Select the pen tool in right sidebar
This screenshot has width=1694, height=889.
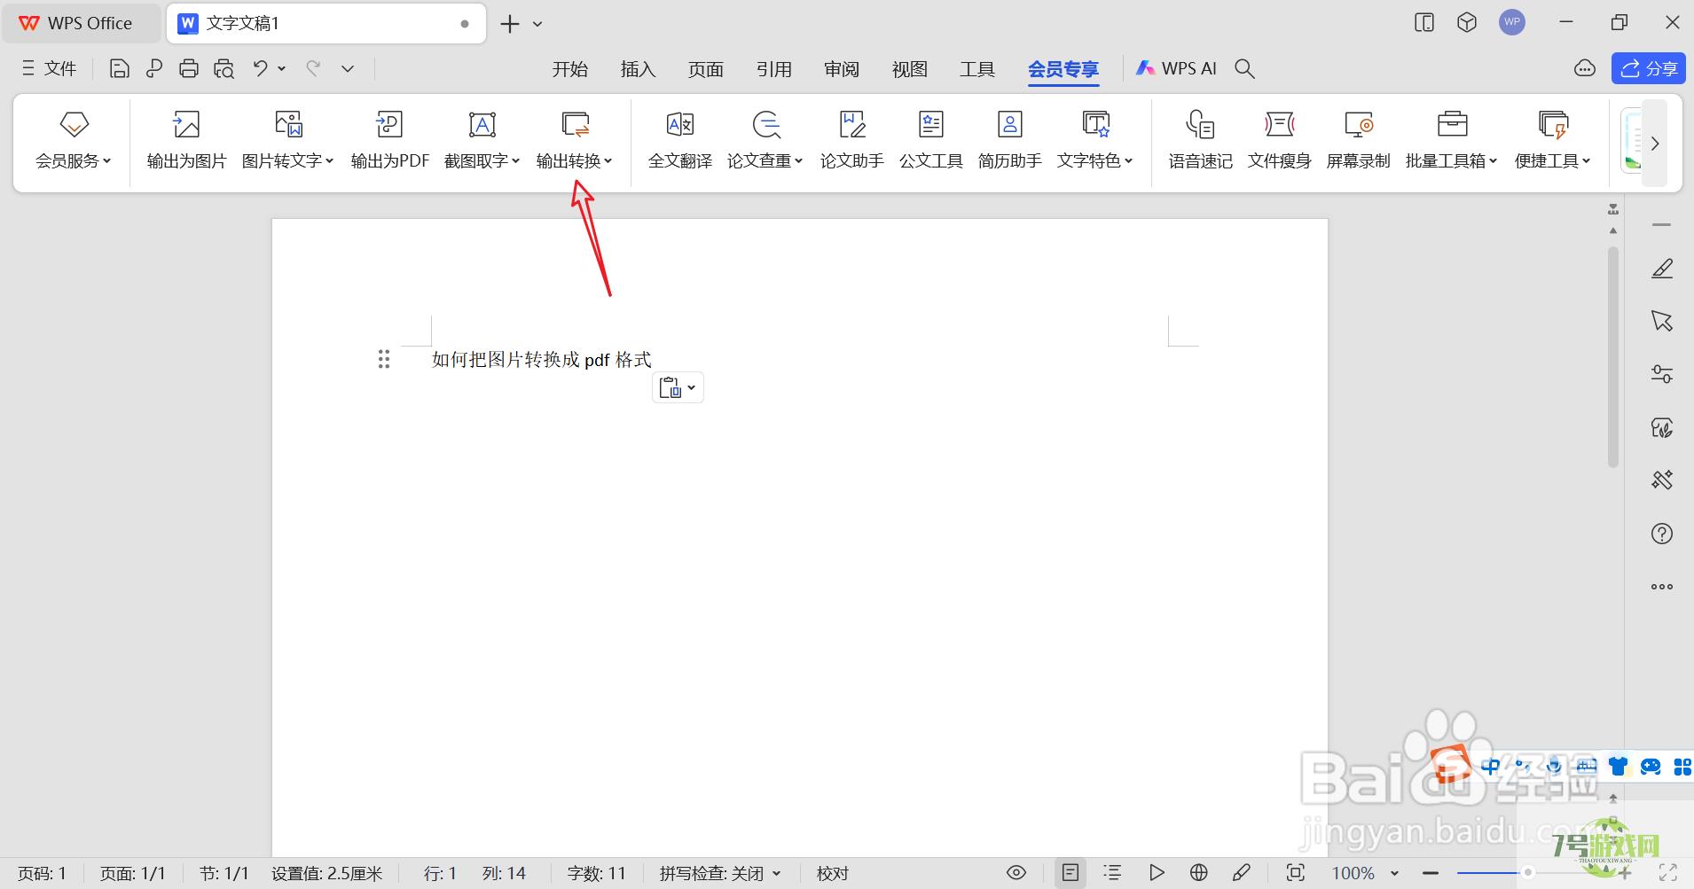coord(1662,268)
